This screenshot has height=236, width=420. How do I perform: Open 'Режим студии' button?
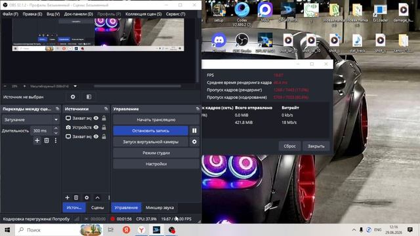click(156, 153)
